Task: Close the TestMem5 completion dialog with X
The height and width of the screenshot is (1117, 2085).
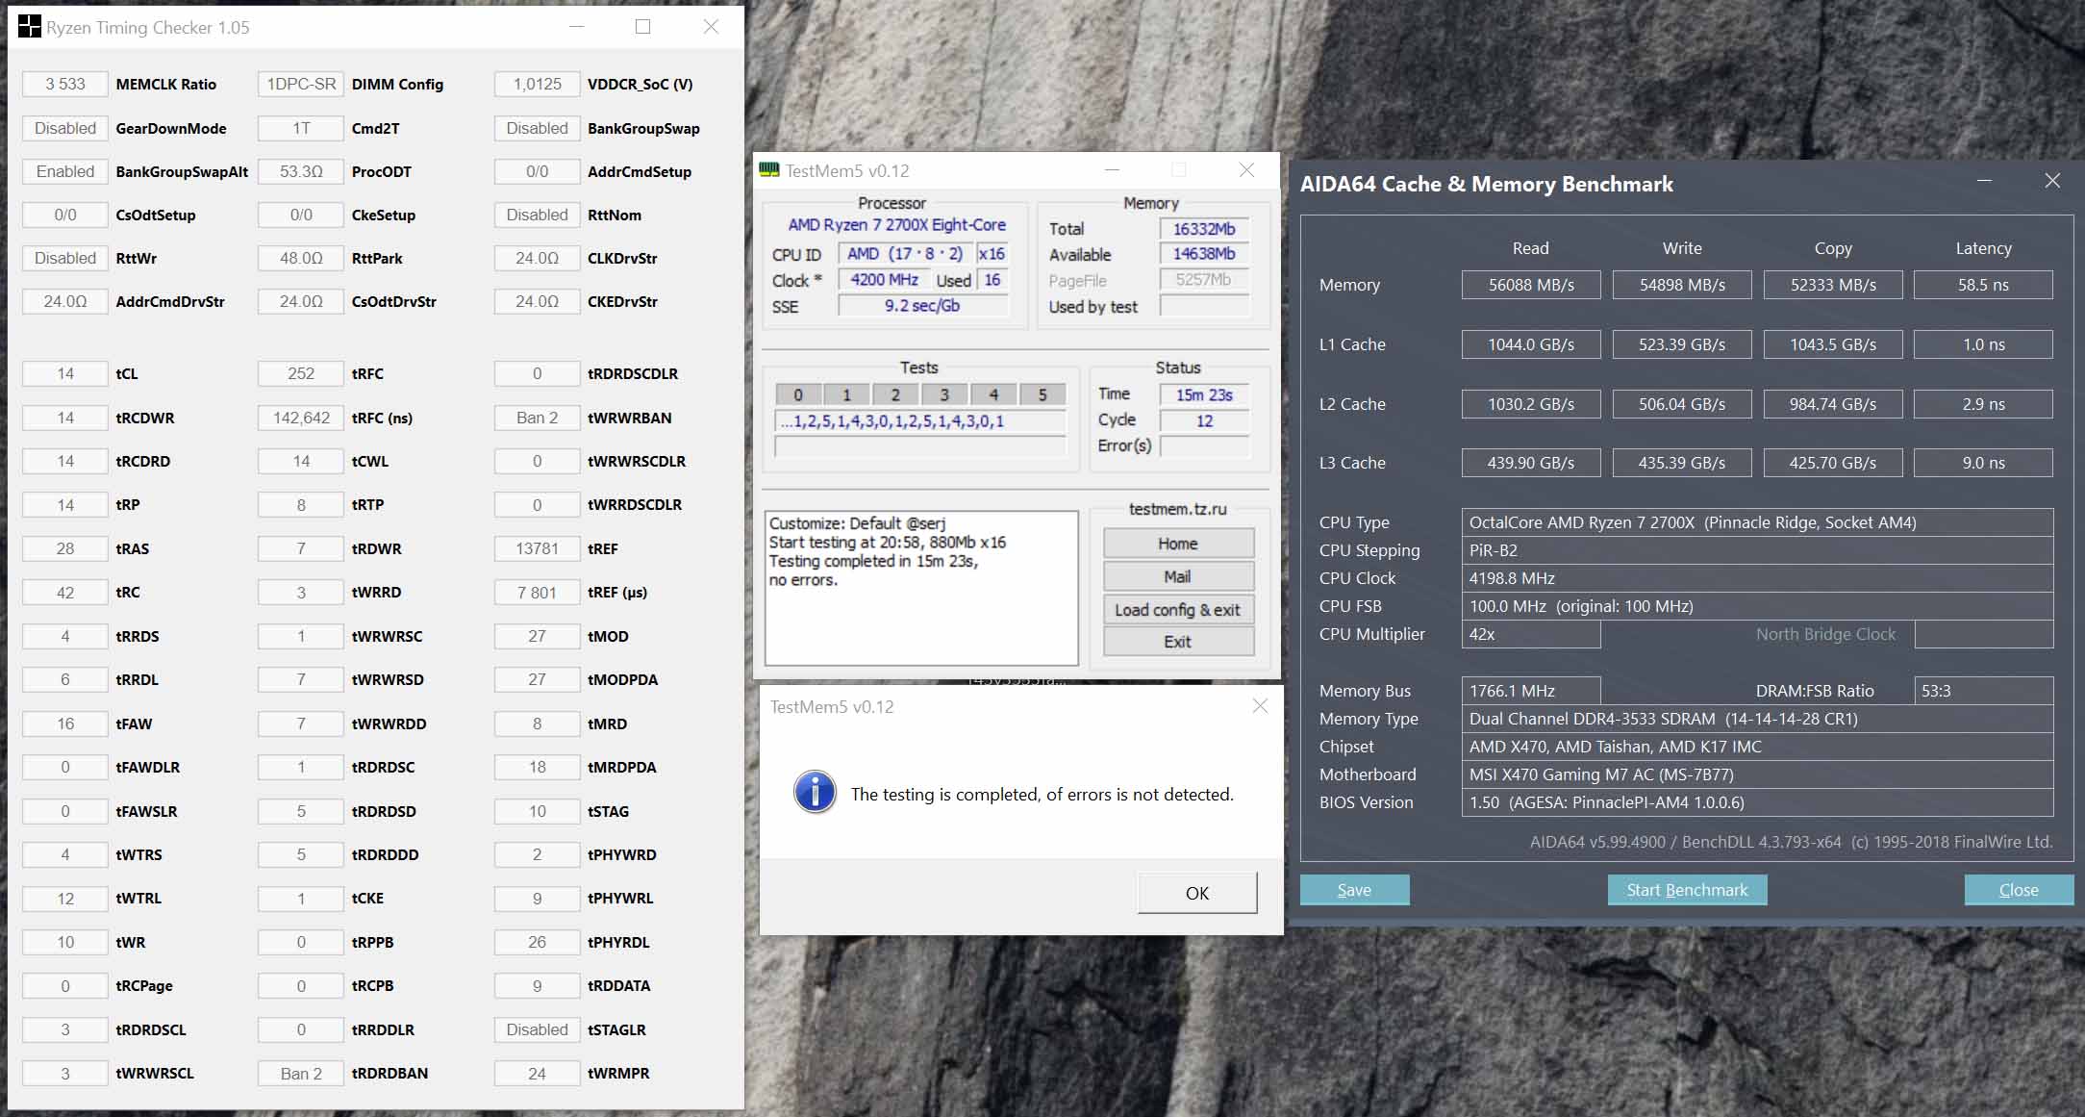Action: point(1260,706)
